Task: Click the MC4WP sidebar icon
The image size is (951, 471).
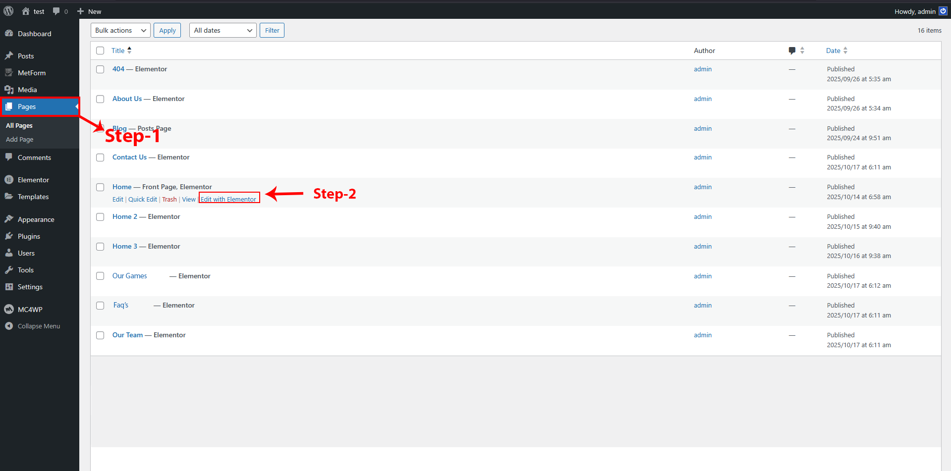Action: click(9, 310)
